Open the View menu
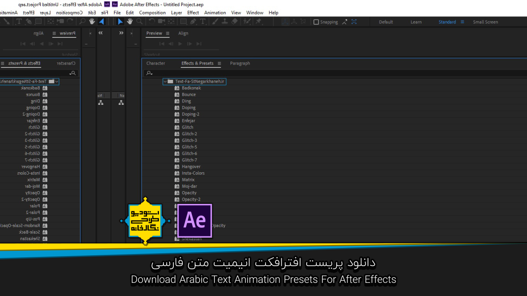The image size is (527, 296). click(x=236, y=13)
